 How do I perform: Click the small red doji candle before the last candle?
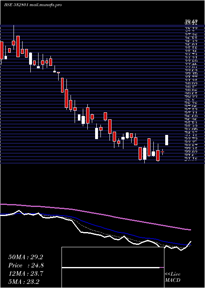point(162,152)
